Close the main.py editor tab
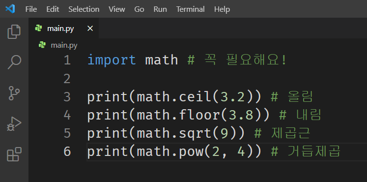Viewport: 367px width, 182px height. pos(90,29)
